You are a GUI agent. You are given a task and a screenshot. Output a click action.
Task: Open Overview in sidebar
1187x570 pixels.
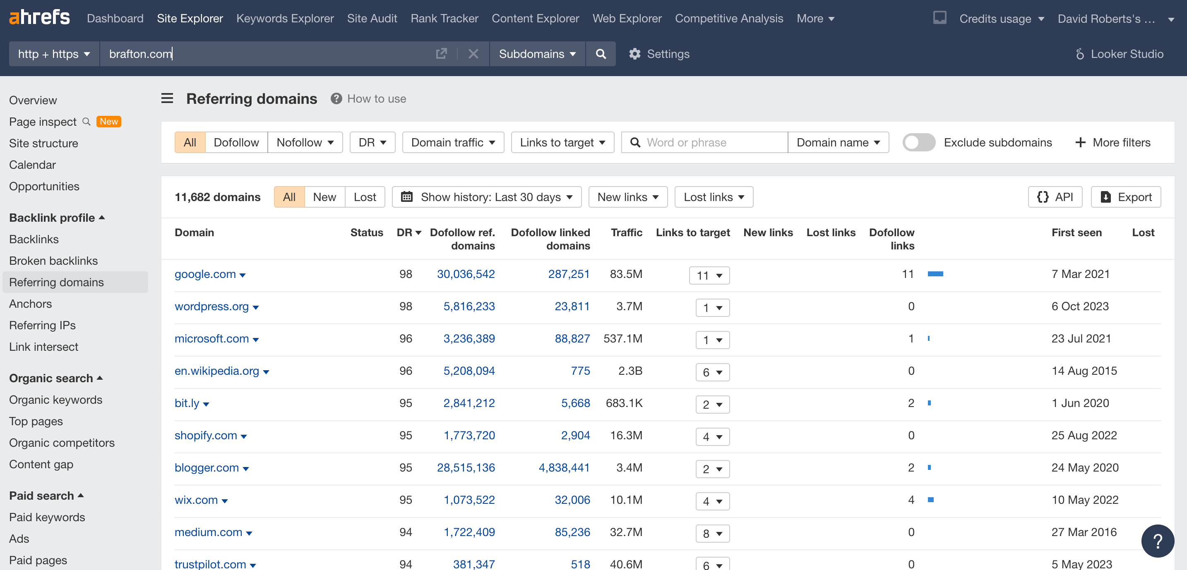click(x=33, y=100)
